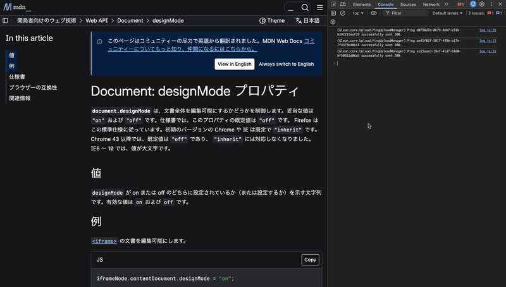The width and height of the screenshot is (506, 287).
Task: Open first log.js:15 source link
Action: [x=488, y=30]
